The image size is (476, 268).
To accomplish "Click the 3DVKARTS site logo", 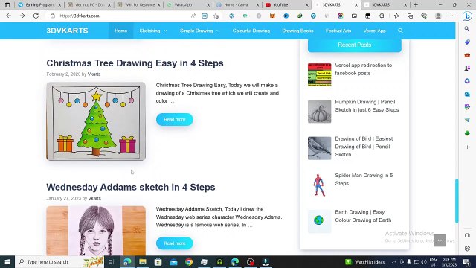I will tap(67, 31).
